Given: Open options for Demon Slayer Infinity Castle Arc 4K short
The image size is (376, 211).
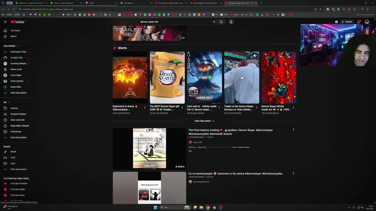Looking at the screenshot, I should click(x=293, y=108).
